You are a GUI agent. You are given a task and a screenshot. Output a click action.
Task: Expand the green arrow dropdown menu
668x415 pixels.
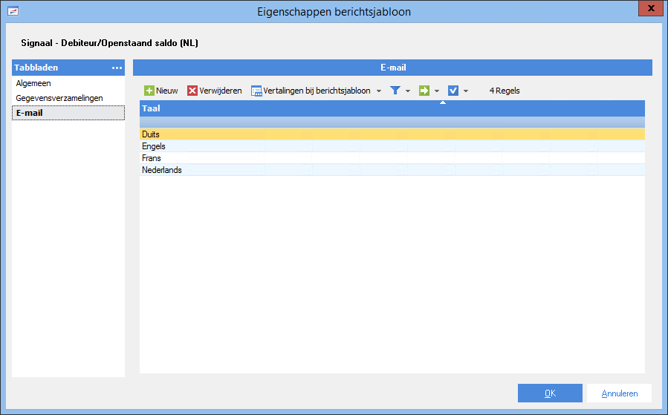tap(437, 91)
